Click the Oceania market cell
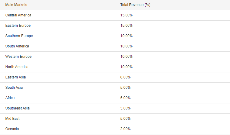Screen dimensions: 230x135 [12, 129]
